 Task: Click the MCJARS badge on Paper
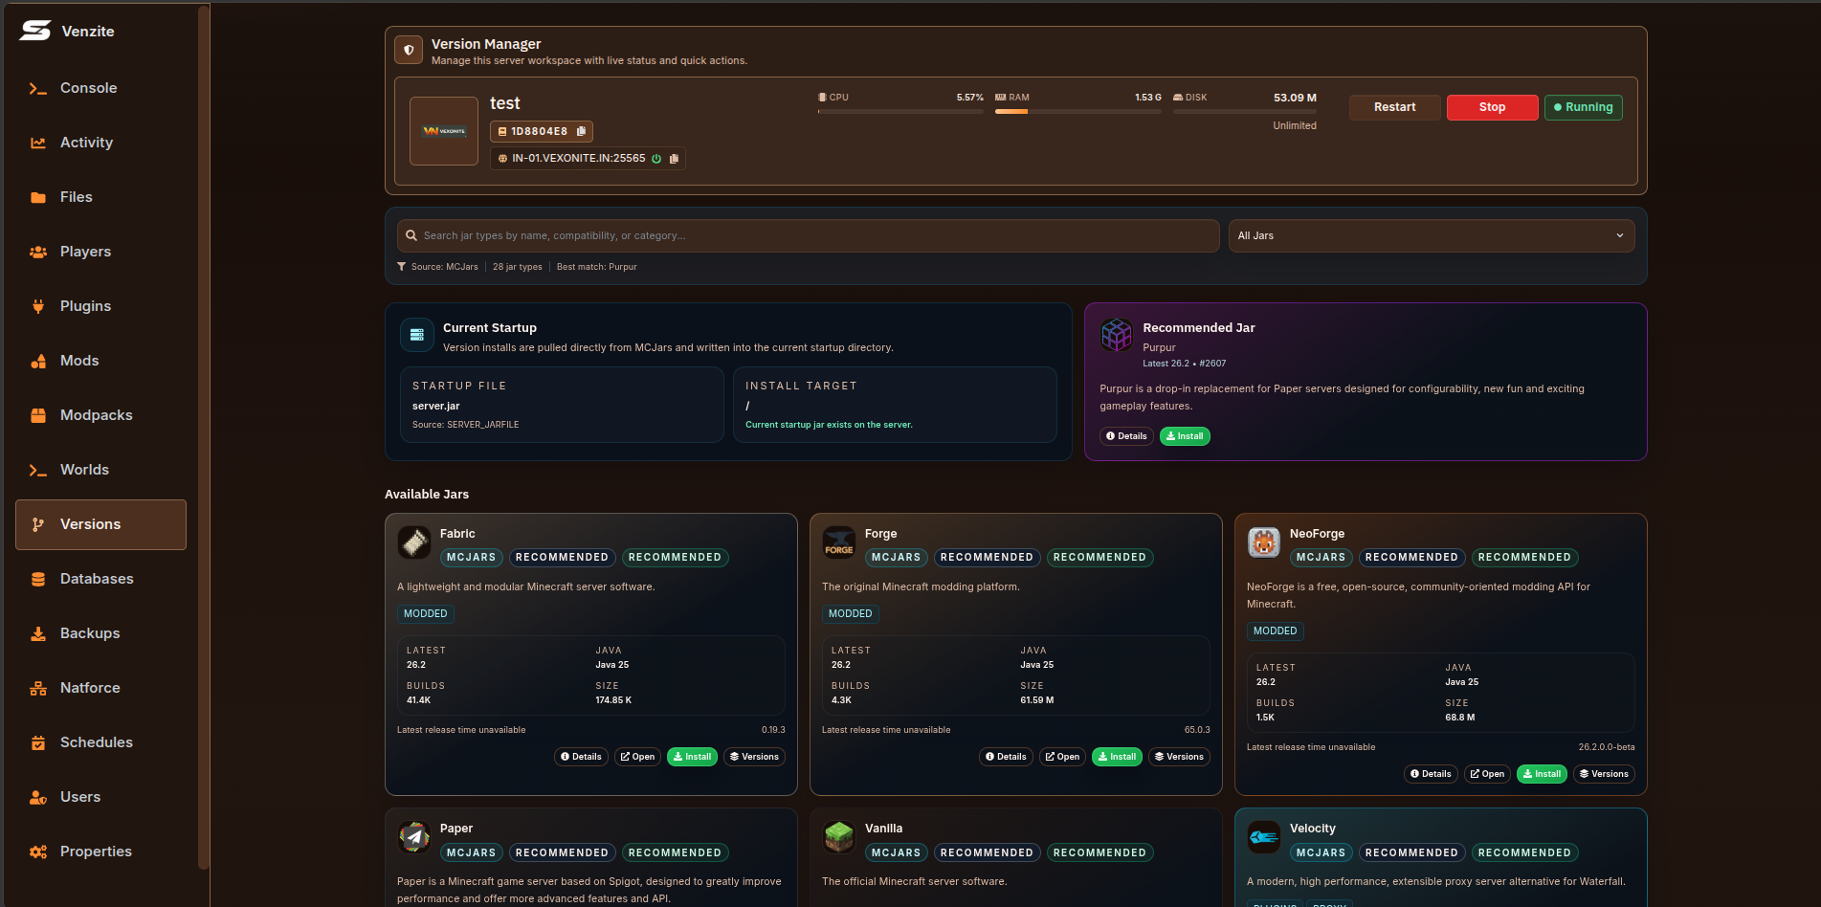472,852
